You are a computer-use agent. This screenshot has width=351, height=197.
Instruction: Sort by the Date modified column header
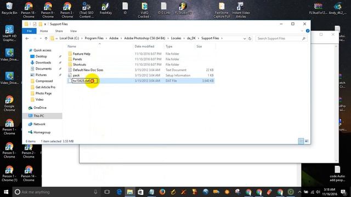point(149,47)
